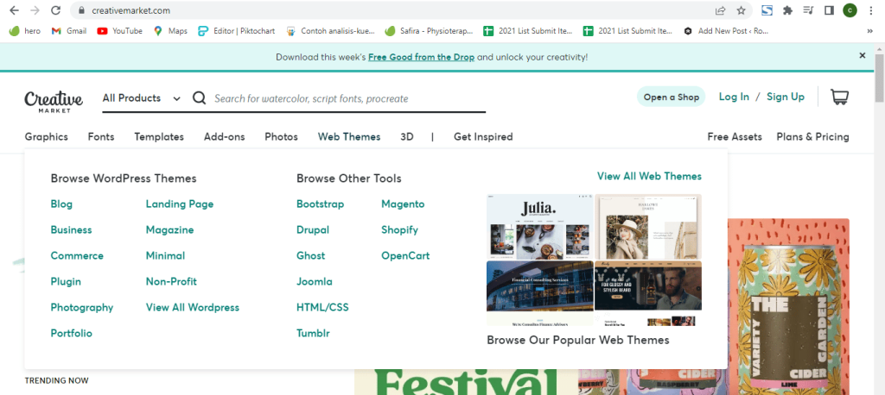Image resolution: width=885 pixels, height=395 pixels.
Task: Open the Photos menu
Action: click(x=281, y=137)
